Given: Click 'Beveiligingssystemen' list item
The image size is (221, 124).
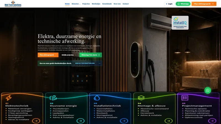Looking at the screenshot, I should 20,115.
